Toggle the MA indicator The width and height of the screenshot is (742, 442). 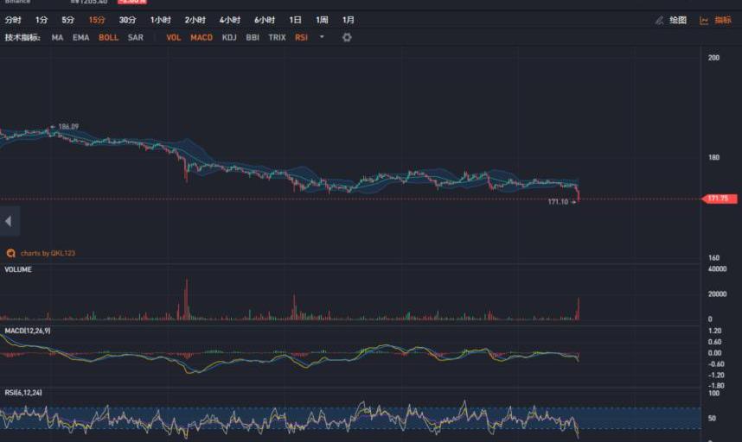click(x=57, y=37)
